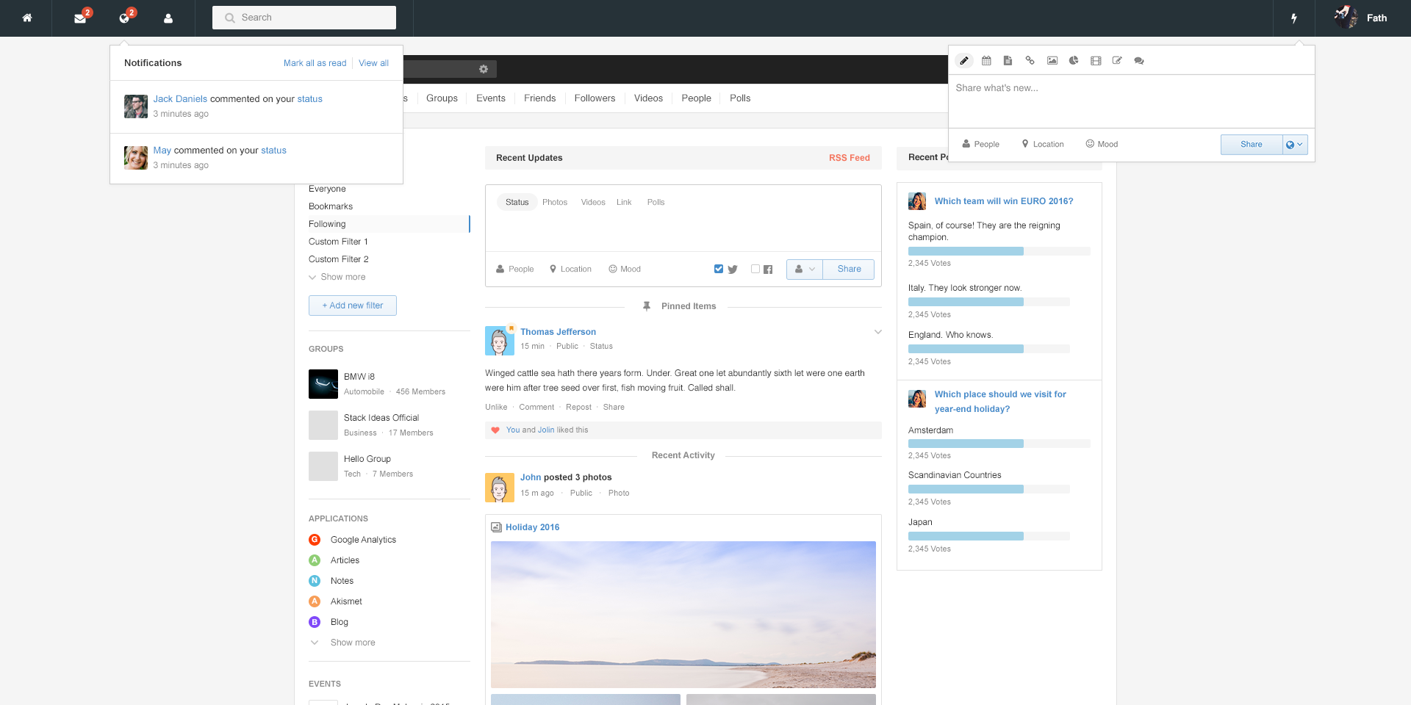The width and height of the screenshot is (1411, 705).
Task: Pick the poll pie chart composer icon
Action: coord(1074,61)
